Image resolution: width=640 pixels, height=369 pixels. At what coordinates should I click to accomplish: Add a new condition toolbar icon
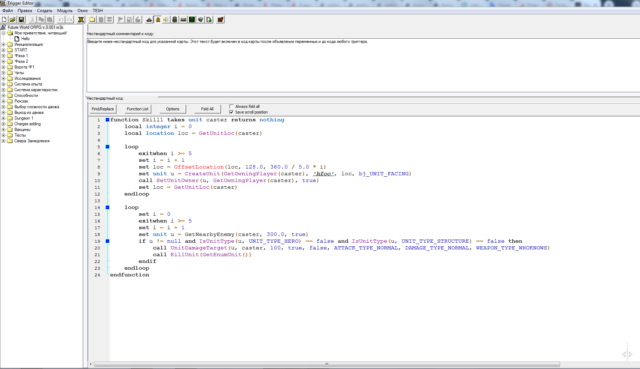tap(129, 20)
